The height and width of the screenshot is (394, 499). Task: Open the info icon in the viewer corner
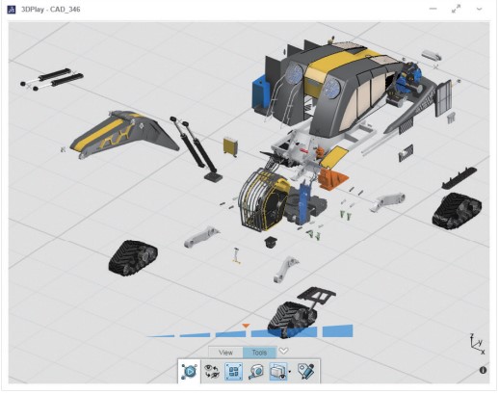483,370
